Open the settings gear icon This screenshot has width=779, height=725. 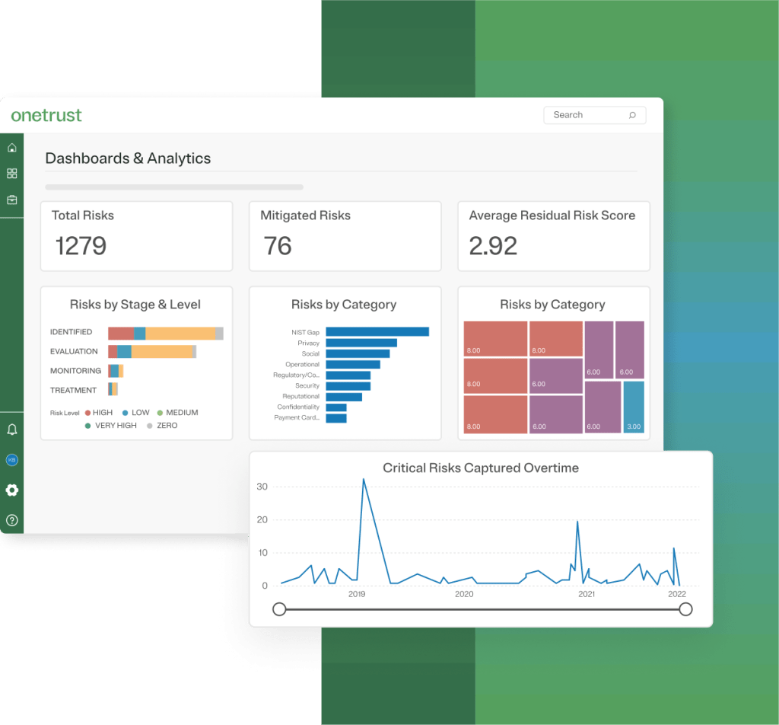point(11,490)
